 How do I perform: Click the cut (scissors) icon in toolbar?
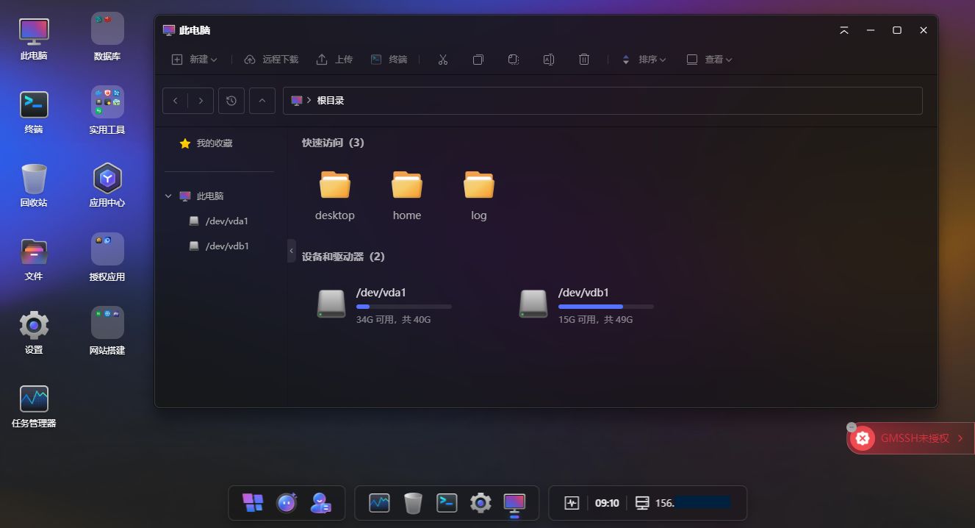coord(442,60)
